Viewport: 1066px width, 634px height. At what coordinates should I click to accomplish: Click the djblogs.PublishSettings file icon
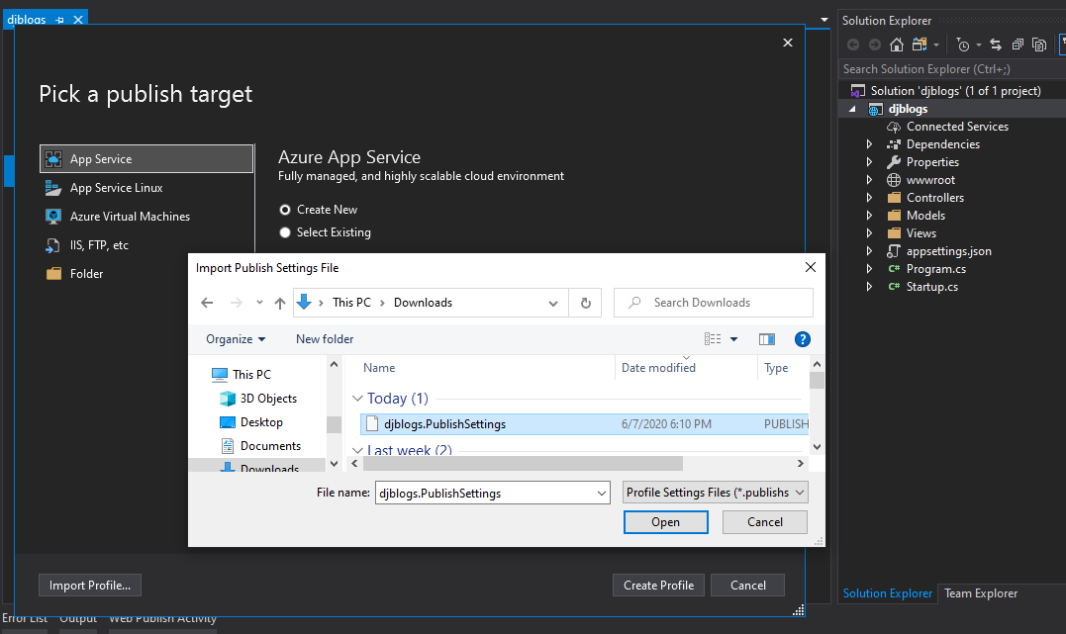pyautogui.click(x=372, y=424)
